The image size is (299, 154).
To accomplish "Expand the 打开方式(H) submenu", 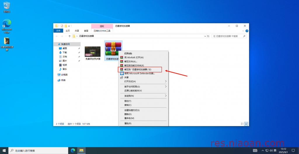I will click(143, 82).
